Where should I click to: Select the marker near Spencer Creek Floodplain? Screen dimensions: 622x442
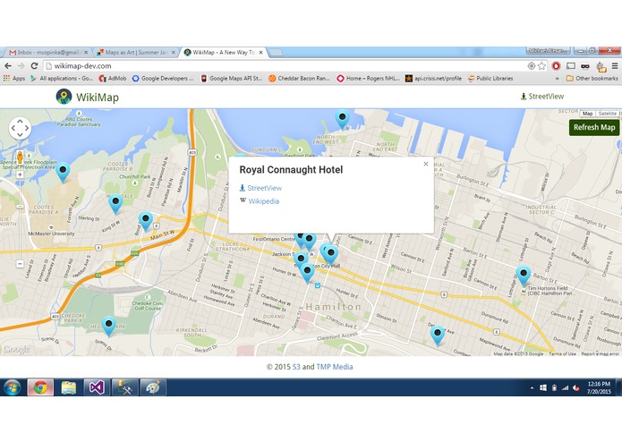(63, 173)
